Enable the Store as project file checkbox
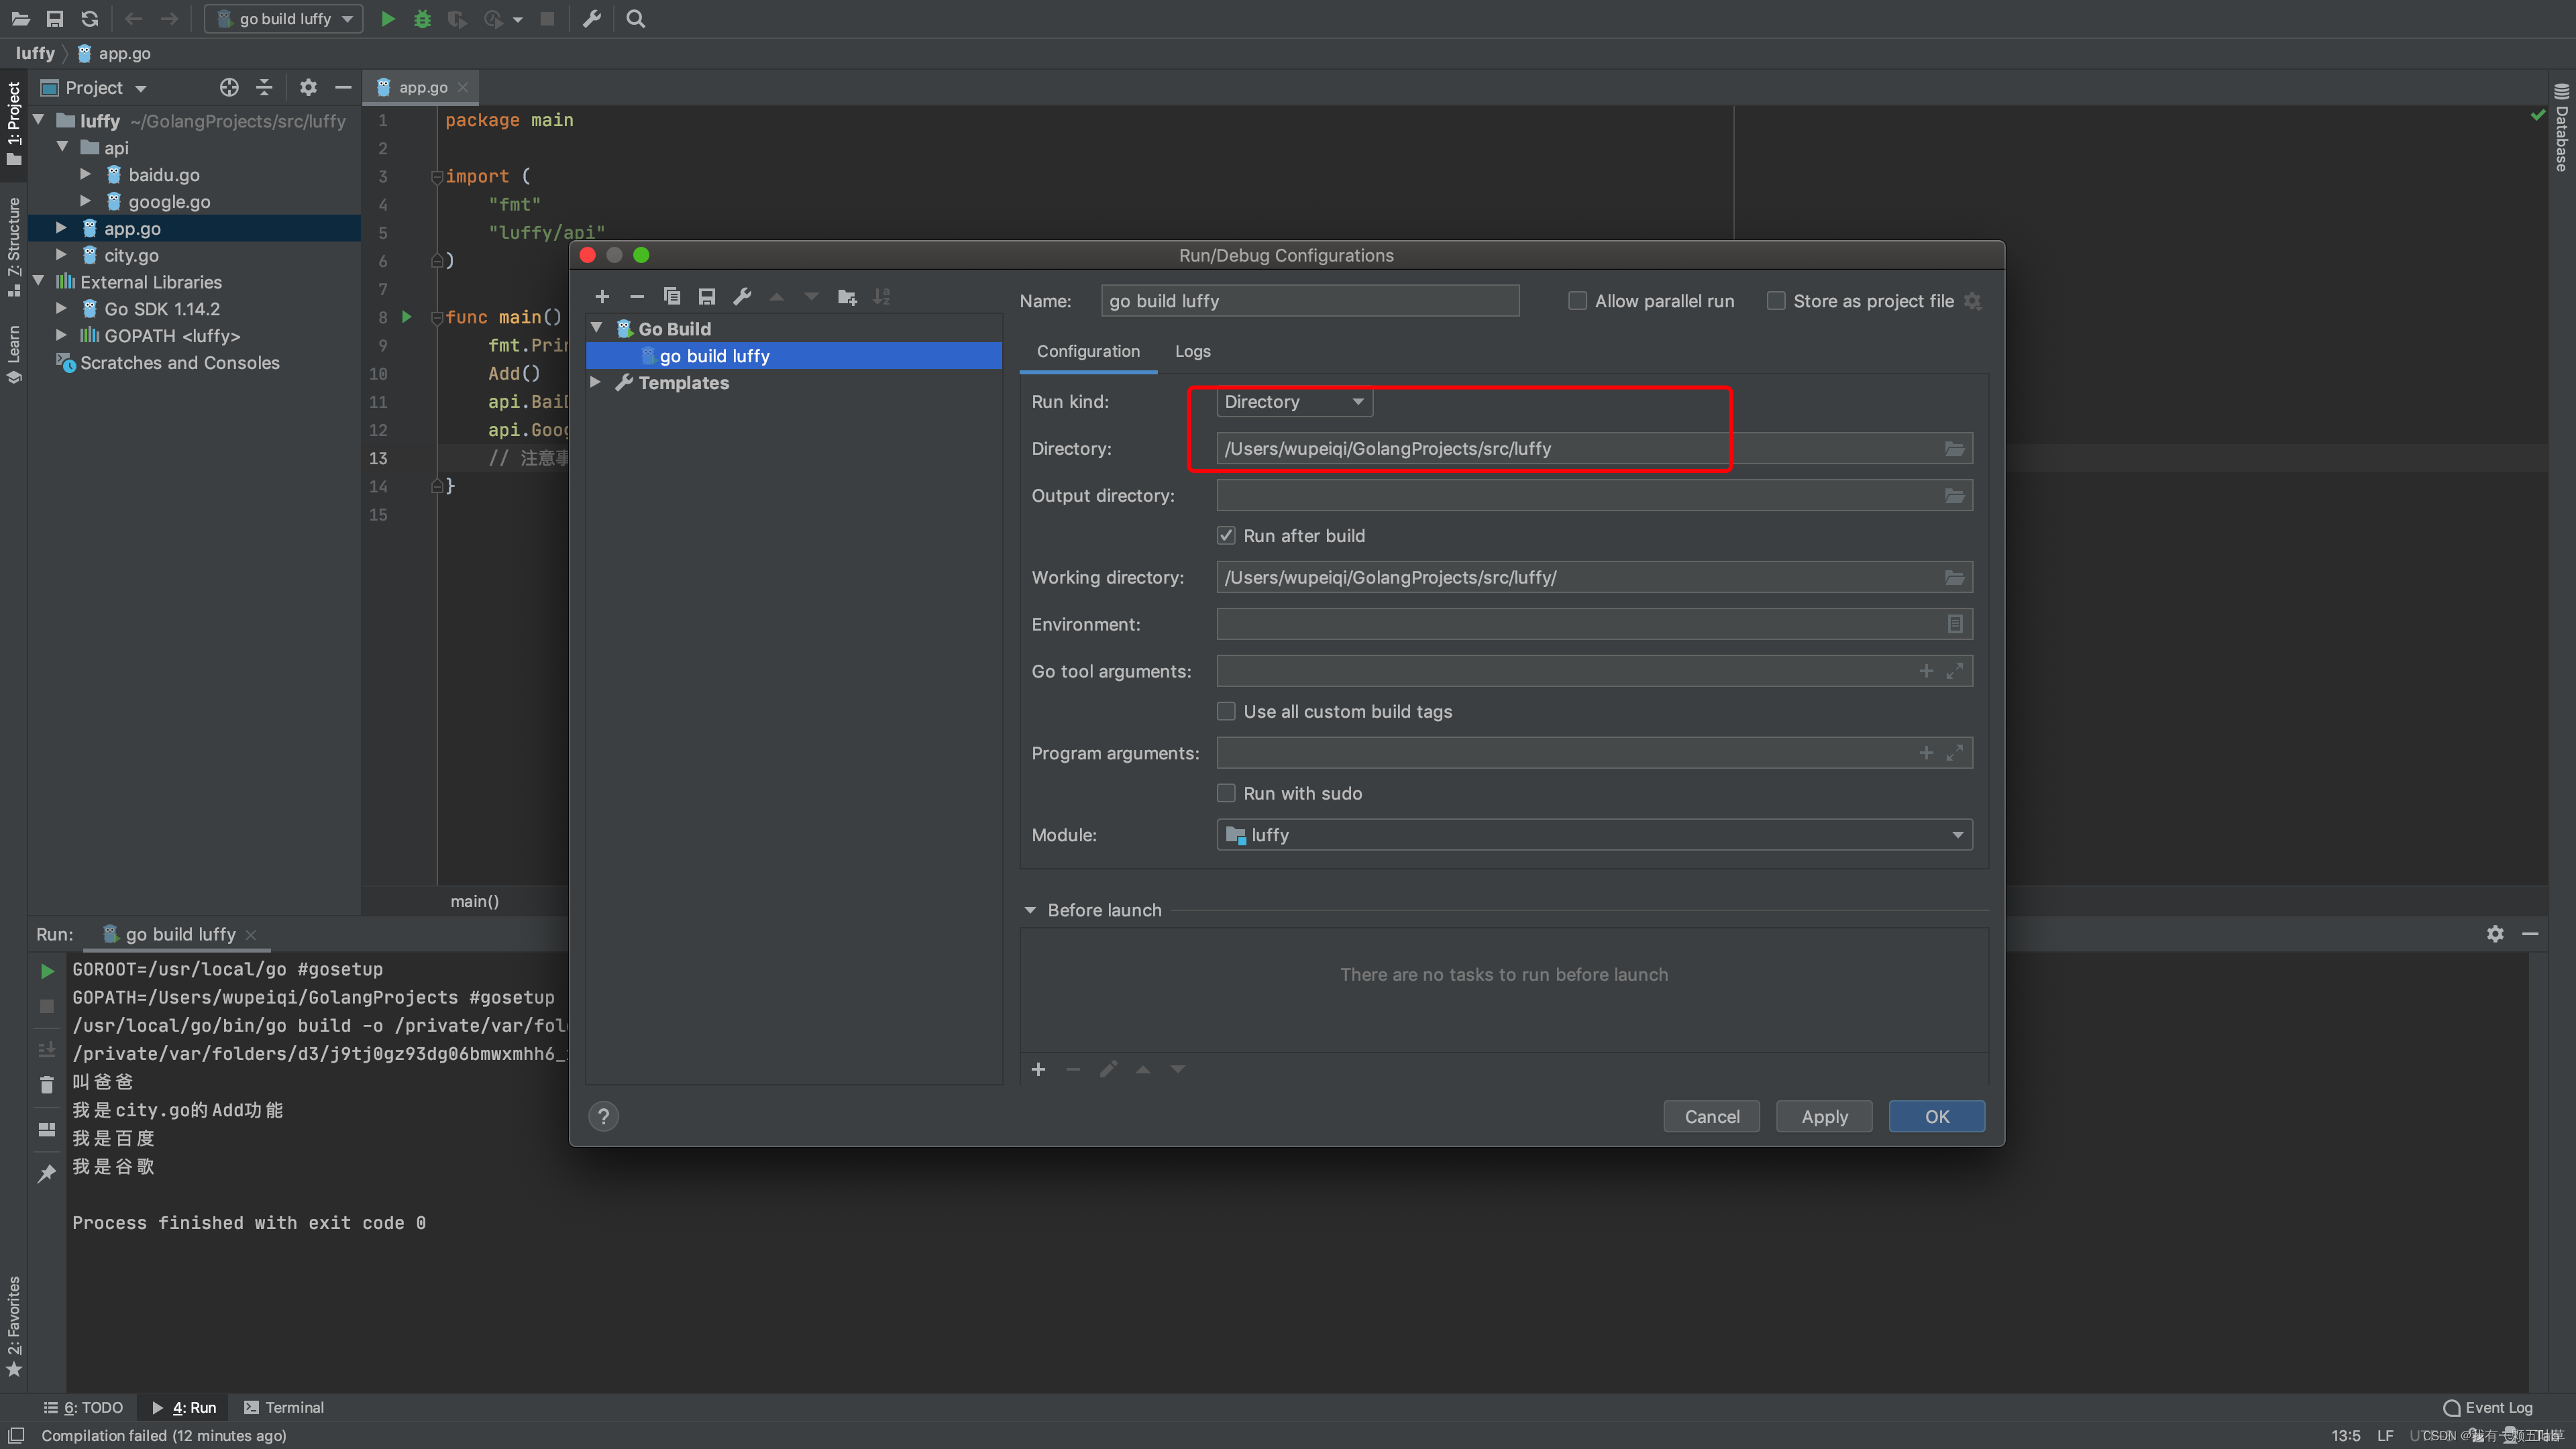The width and height of the screenshot is (2576, 1449). [x=1774, y=301]
